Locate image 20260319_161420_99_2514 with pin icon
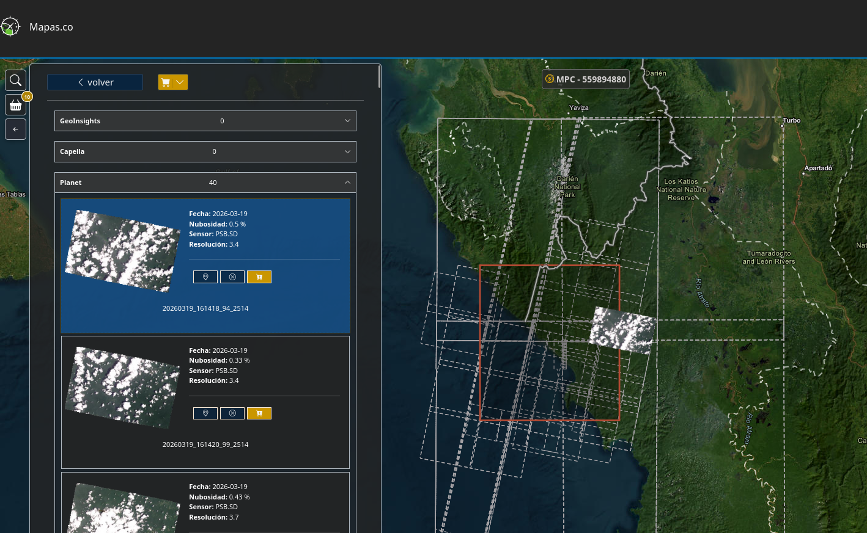This screenshot has width=867, height=533. pyautogui.click(x=205, y=413)
